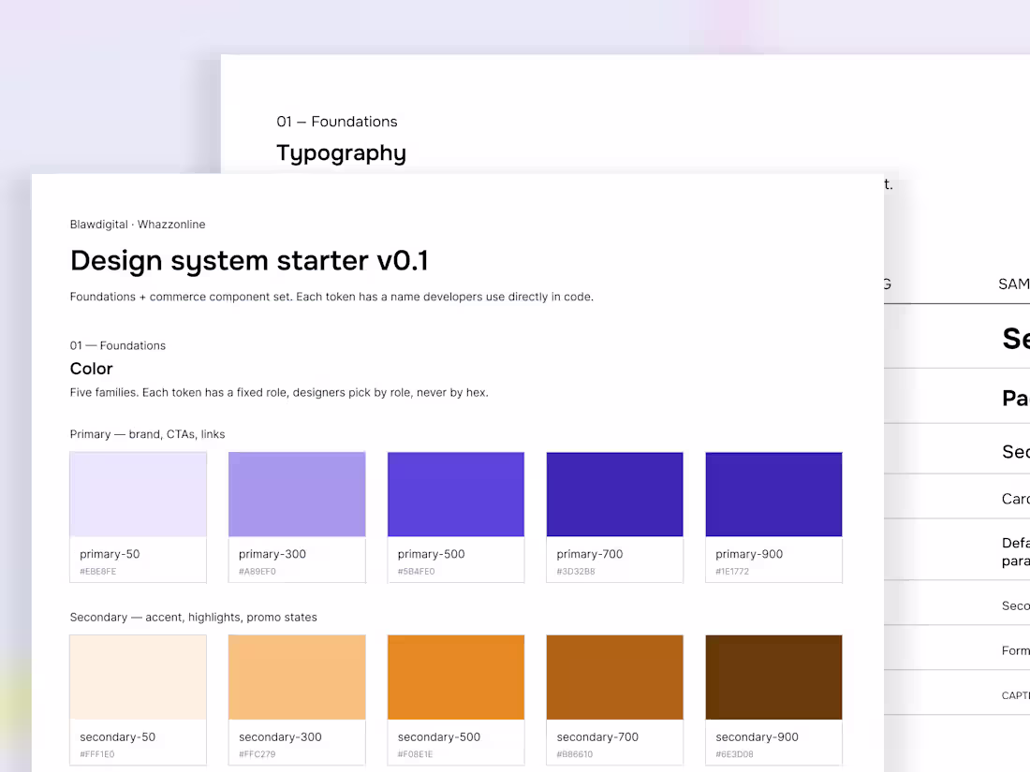Click the secondary-700 color swatch

615,677
